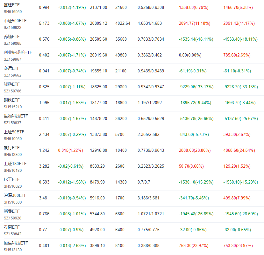Click the 50.70(0.60%) profit value

[x=191, y=166]
